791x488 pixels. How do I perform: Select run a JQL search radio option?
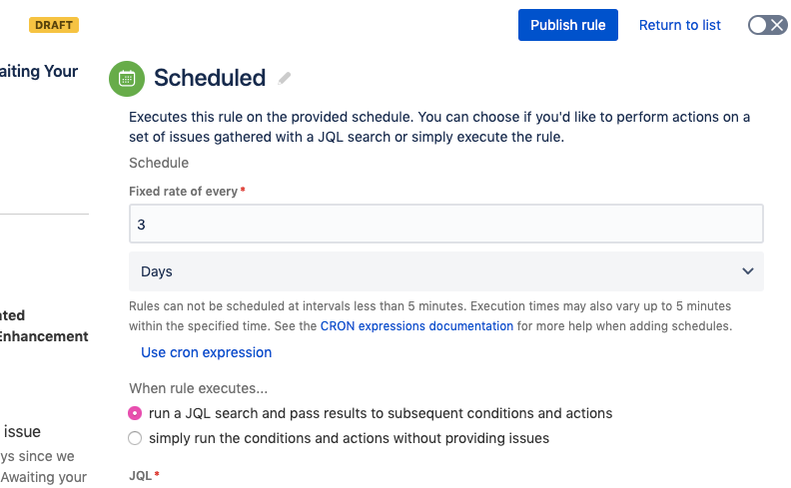tap(135, 413)
